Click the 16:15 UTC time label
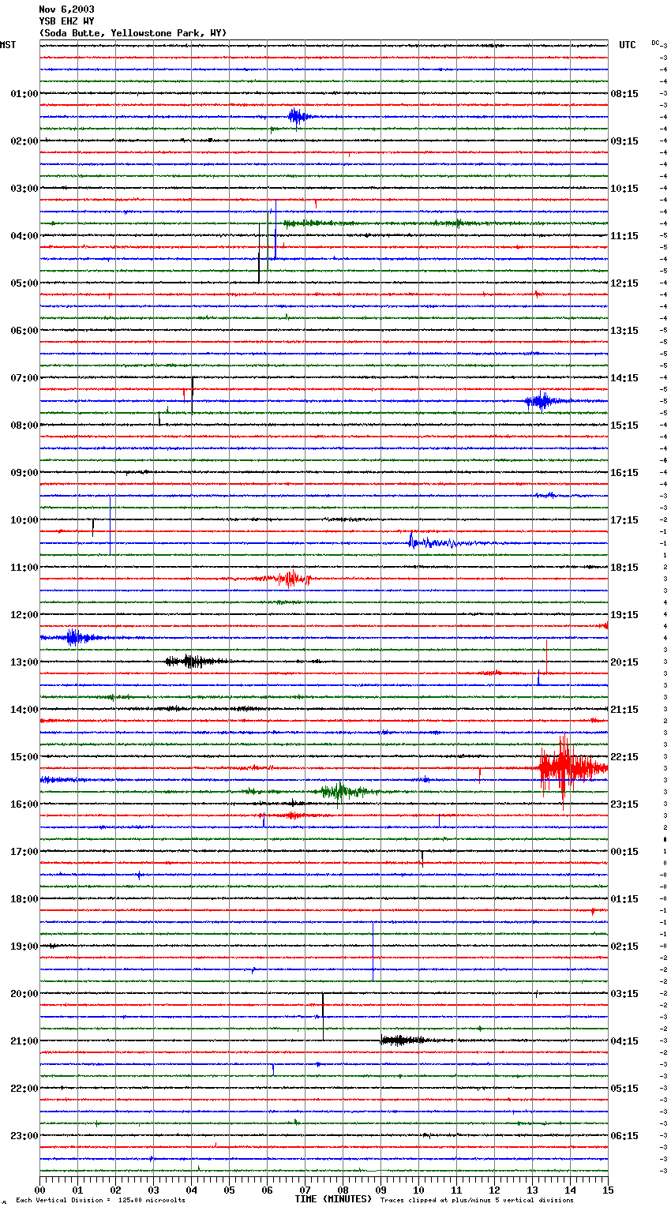The height and width of the screenshot is (1211, 671). pyautogui.click(x=624, y=473)
